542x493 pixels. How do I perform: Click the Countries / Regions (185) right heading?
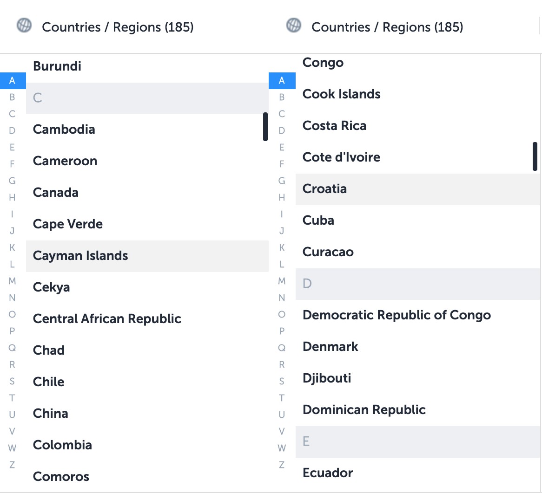click(388, 27)
